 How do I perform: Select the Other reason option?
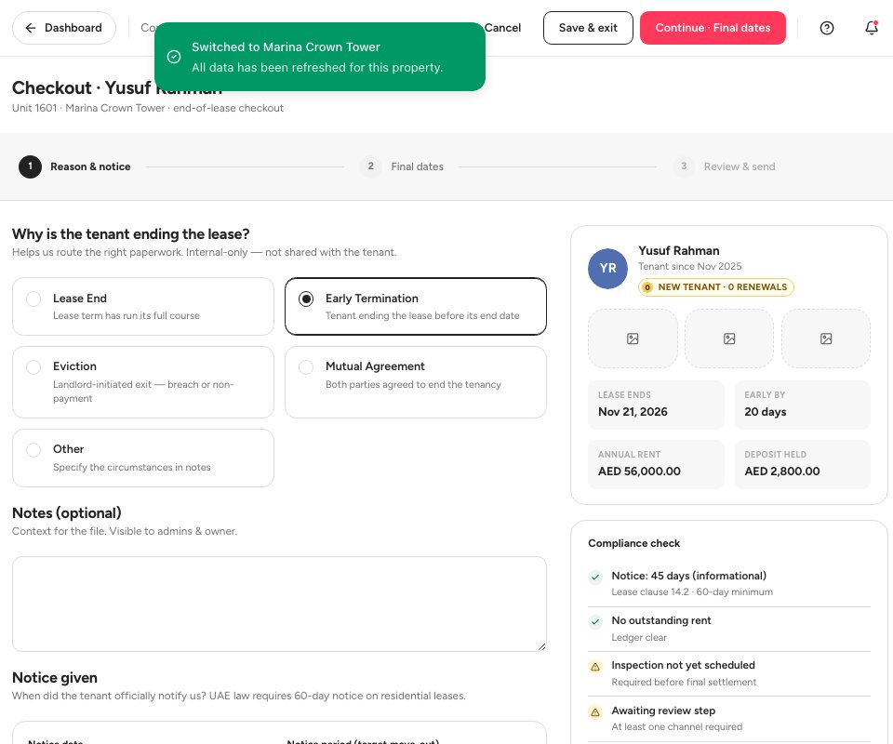coord(143,458)
